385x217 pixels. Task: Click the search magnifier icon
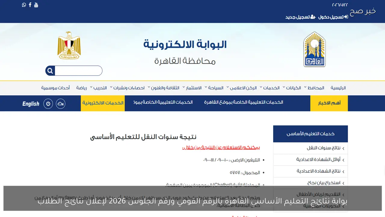[50, 71]
